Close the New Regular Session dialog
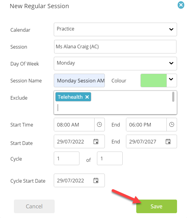This screenshot has height=218, width=187. coord(181,5)
